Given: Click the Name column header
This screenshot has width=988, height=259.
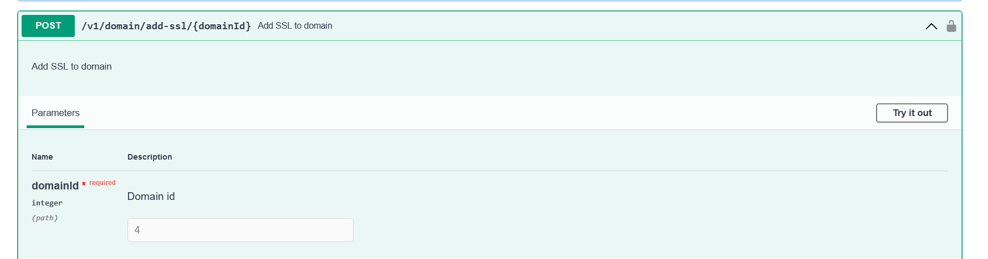Looking at the screenshot, I should 42,157.
